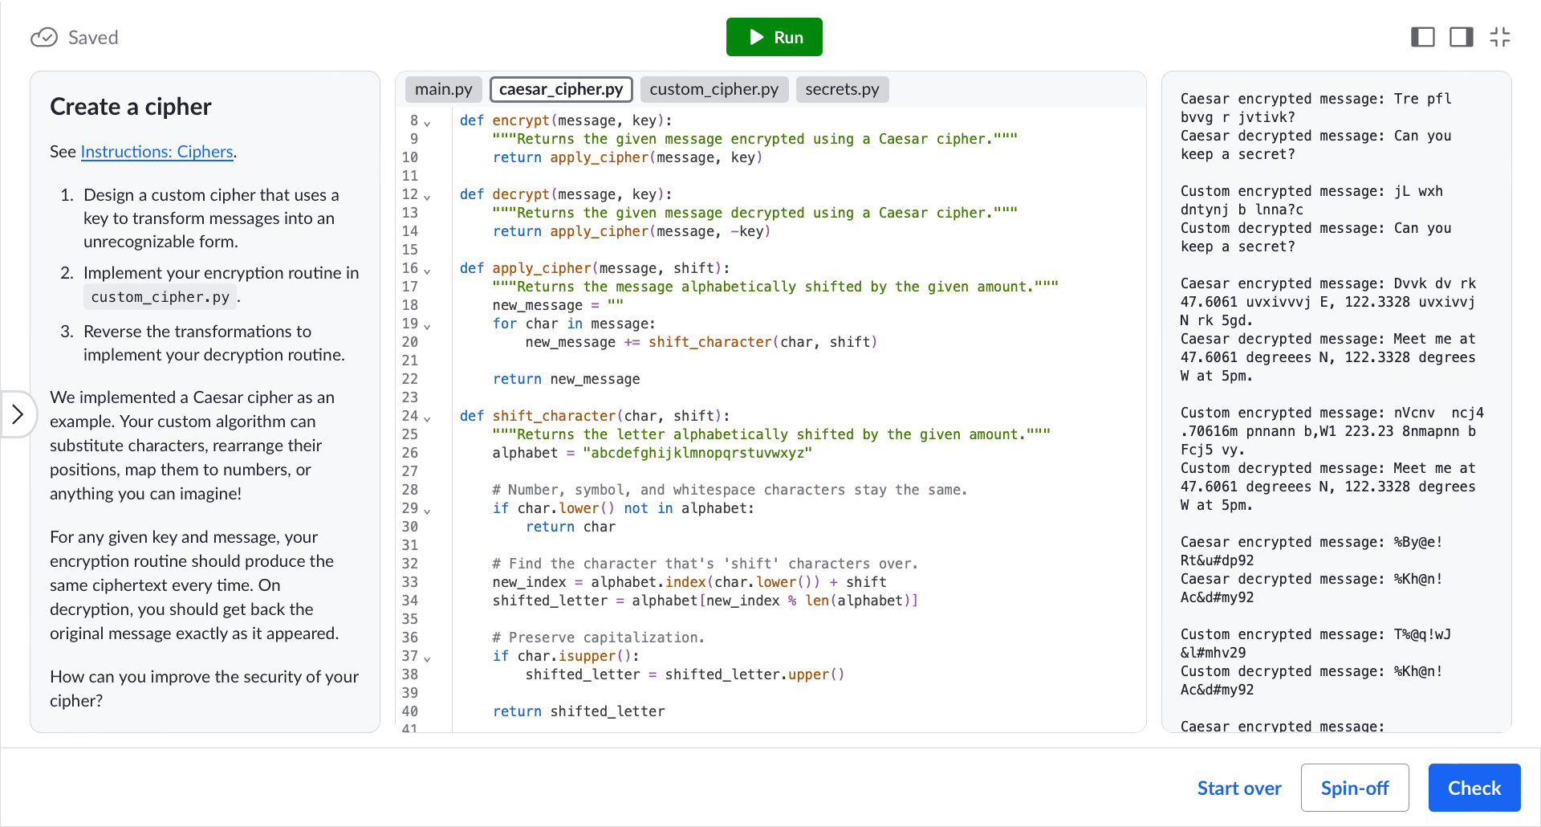Expand the sidebar using the chevron arrow
1541x827 pixels.
click(18, 414)
